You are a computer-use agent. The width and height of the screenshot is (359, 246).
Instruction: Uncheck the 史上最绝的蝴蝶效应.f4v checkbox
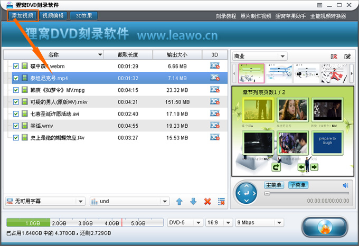16,138
